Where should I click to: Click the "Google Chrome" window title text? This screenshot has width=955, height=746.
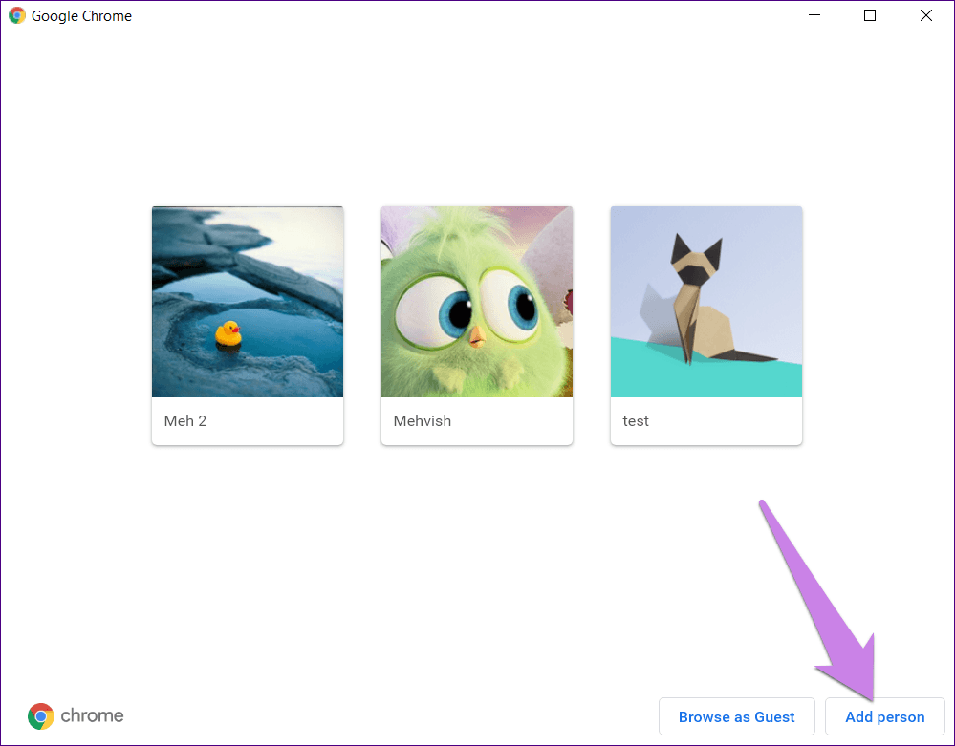tap(82, 16)
